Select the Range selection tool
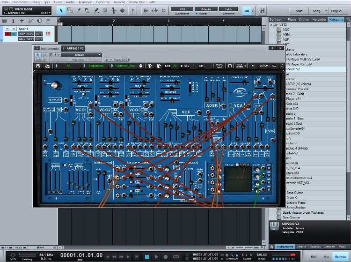 [x=70, y=10]
